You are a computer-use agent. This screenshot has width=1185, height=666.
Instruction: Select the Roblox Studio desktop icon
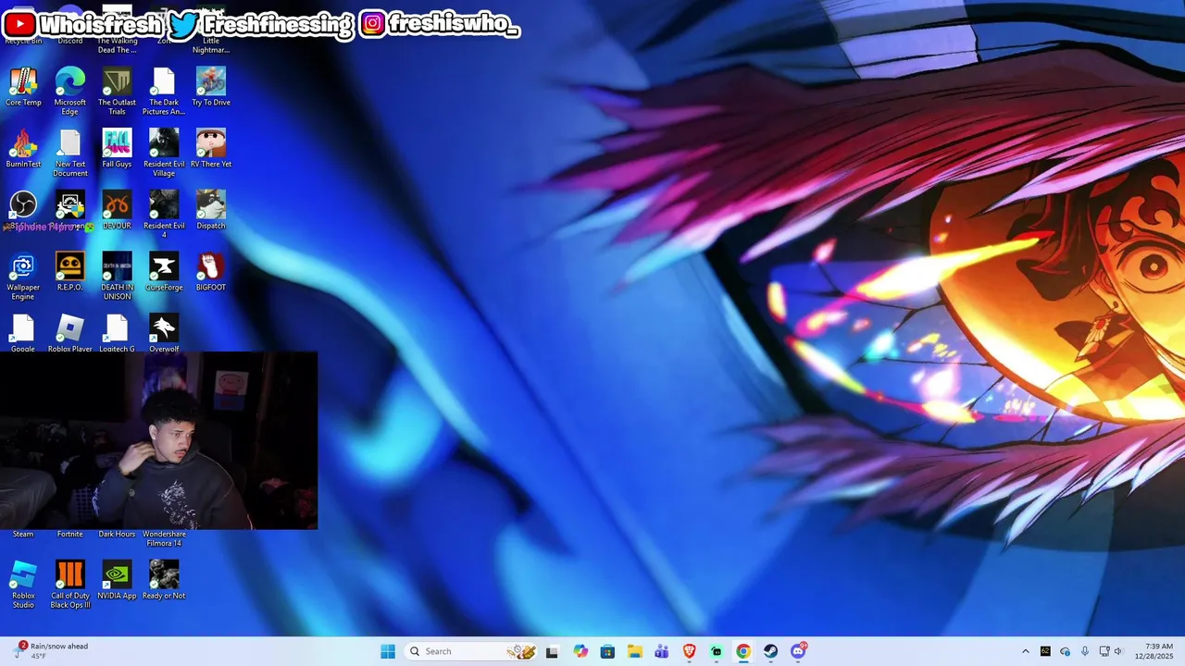point(23,585)
